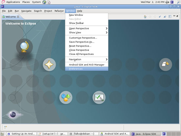Viewport: 181px width, 136px height.
Task: Minimize the Eclipse SDK window
Action: 170,7
